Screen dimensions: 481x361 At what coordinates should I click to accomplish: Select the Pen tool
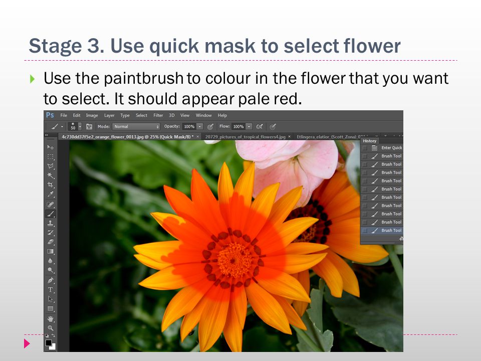pos(51,280)
